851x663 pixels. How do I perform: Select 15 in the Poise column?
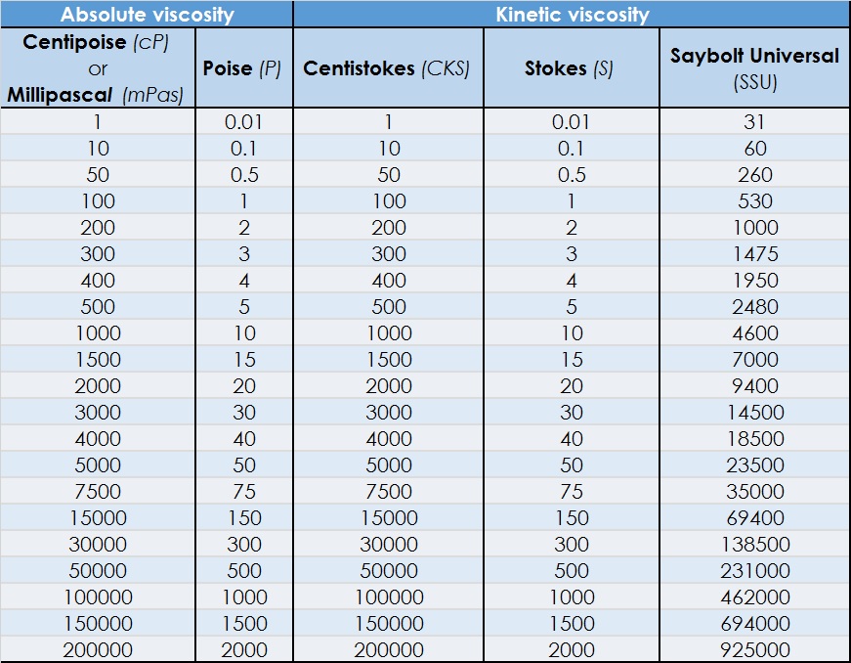point(244,360)
